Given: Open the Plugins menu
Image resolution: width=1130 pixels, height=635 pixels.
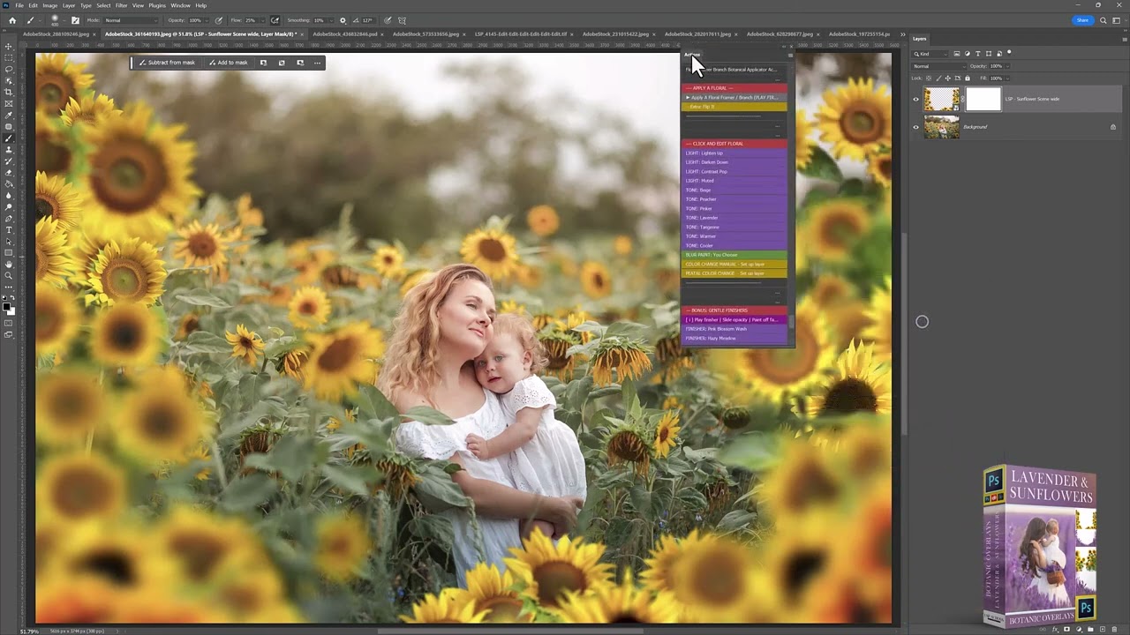Looking at the screenshot, I should coord(157,5).
